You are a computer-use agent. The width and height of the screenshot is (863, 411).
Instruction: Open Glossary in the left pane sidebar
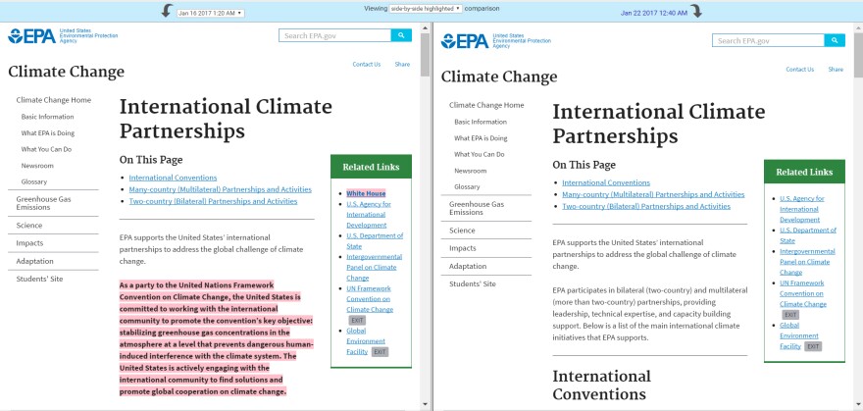tap(34, 181)
